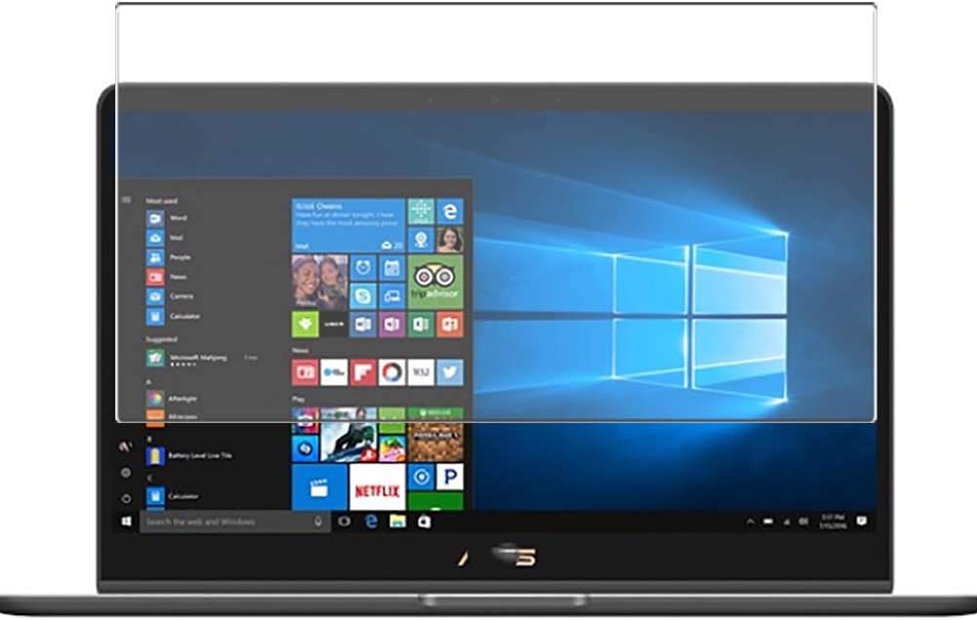Open the Mail live tile

click(348, 225)
